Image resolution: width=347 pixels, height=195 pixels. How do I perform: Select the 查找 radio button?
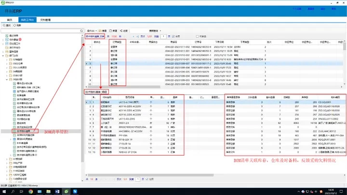coord(4,25)
